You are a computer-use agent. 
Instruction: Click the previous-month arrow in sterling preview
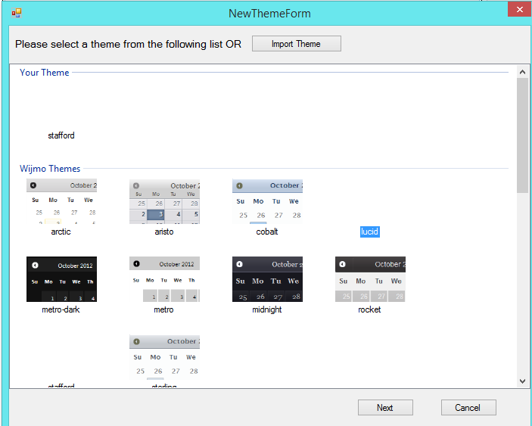point(136,341)
